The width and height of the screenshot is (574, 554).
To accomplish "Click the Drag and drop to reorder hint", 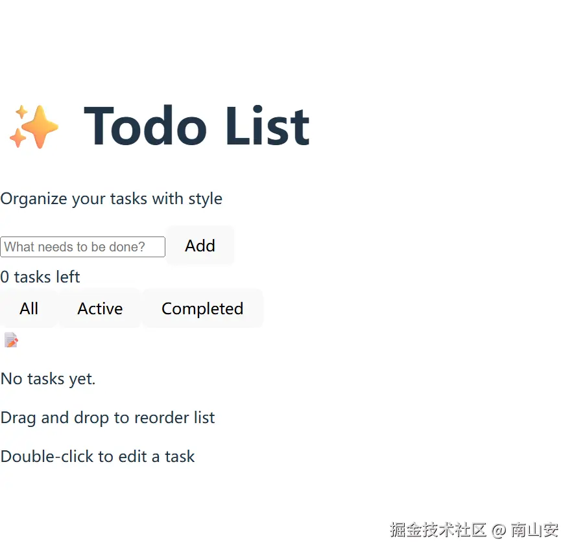I will point(108,418).
